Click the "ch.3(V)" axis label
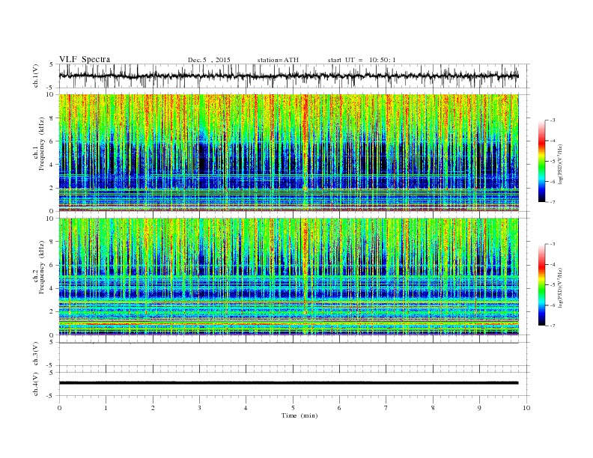The image size is (593, 458). tap(36, 354)
